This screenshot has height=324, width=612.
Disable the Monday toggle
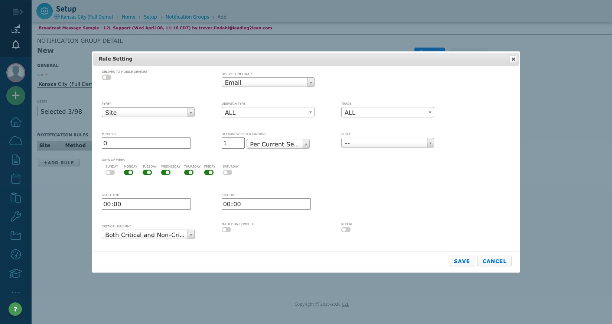(129, 172)
